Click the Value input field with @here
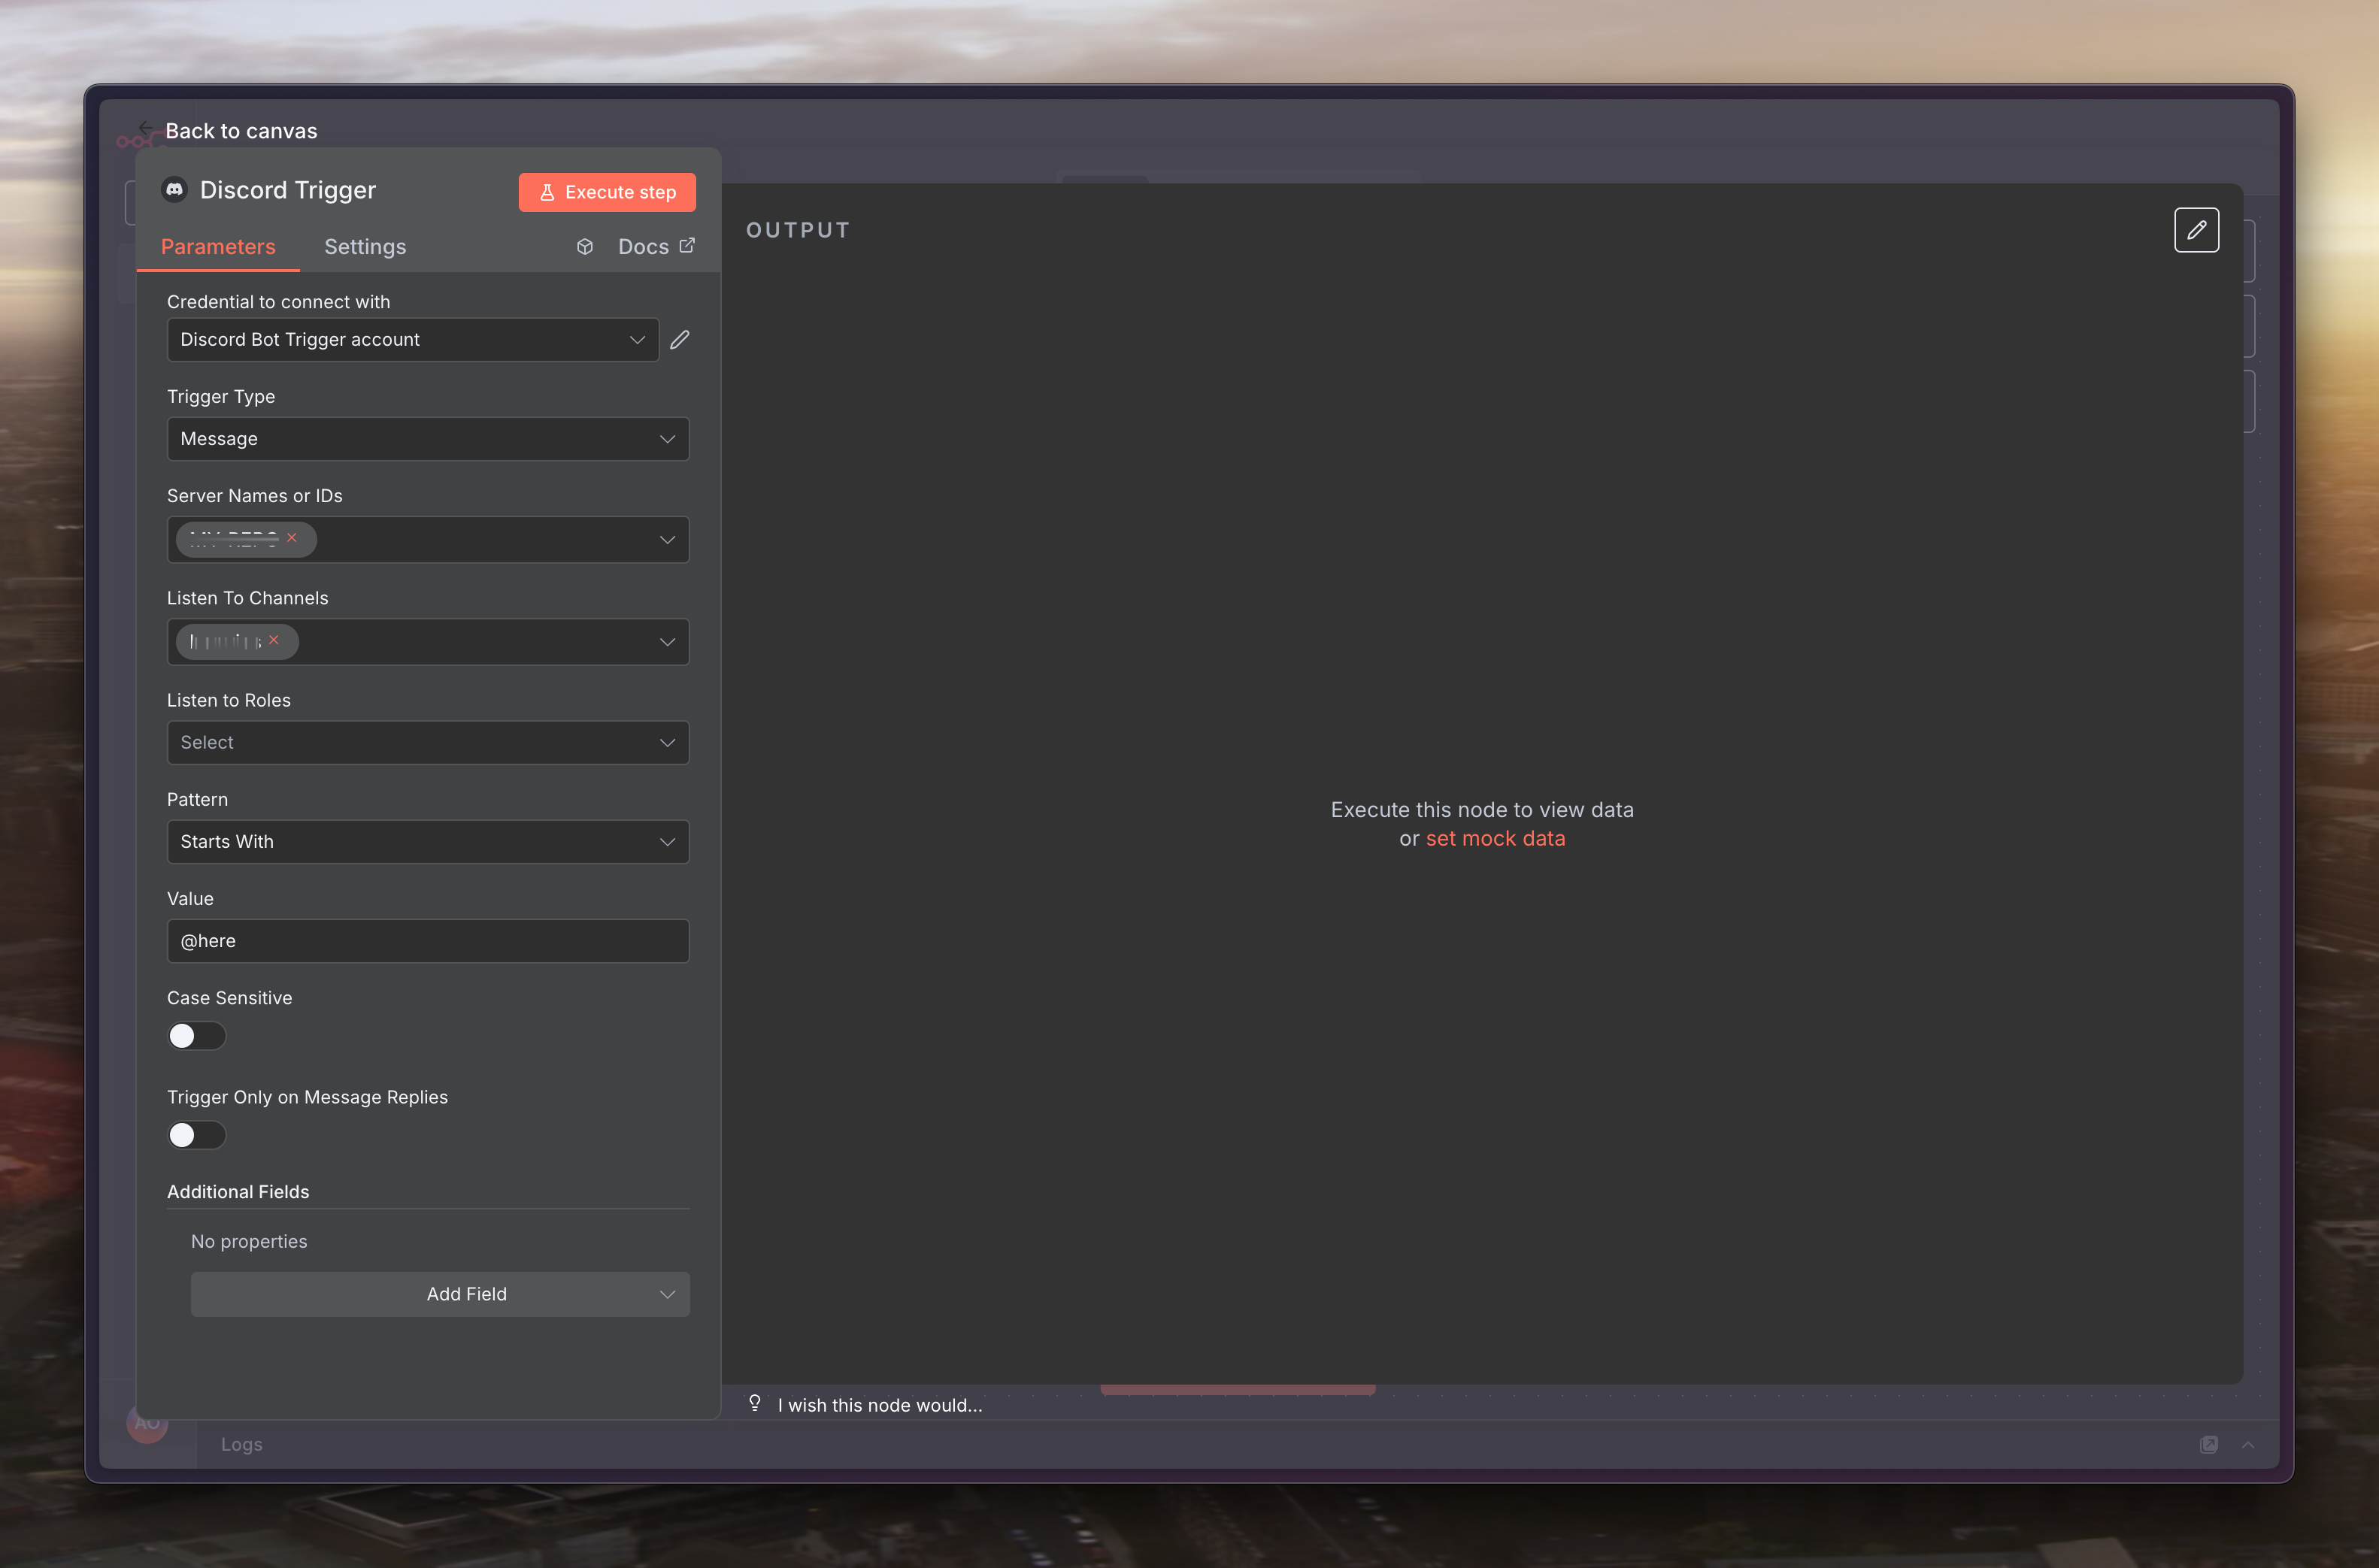 [x=427, y=941]
